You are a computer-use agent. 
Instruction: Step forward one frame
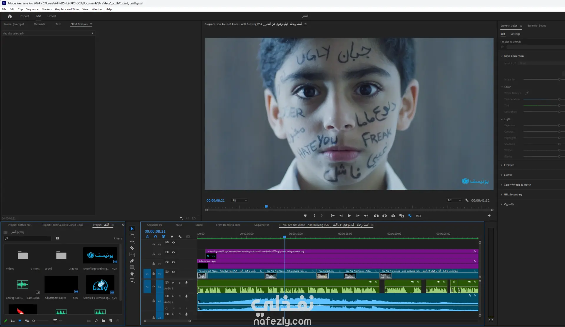click(x=358, y=216)
